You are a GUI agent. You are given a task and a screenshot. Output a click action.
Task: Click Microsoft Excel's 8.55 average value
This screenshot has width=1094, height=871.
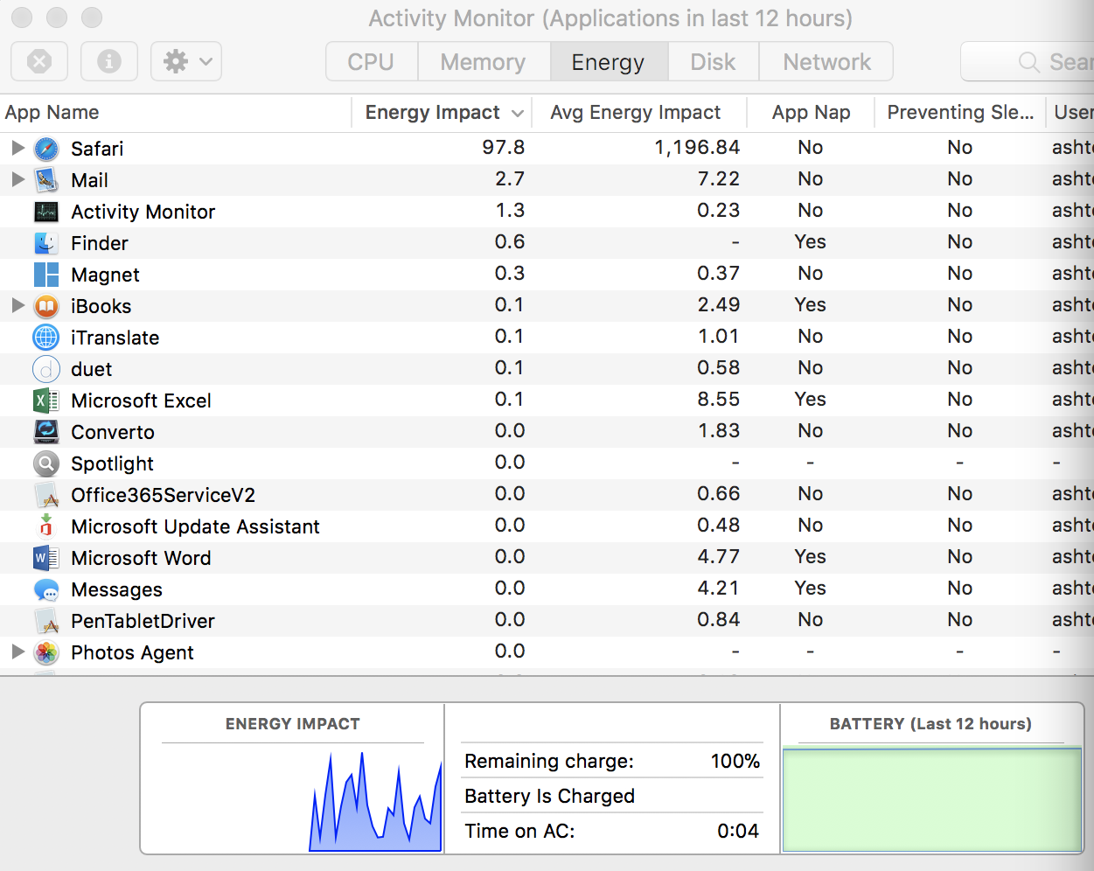pos(718,400)
